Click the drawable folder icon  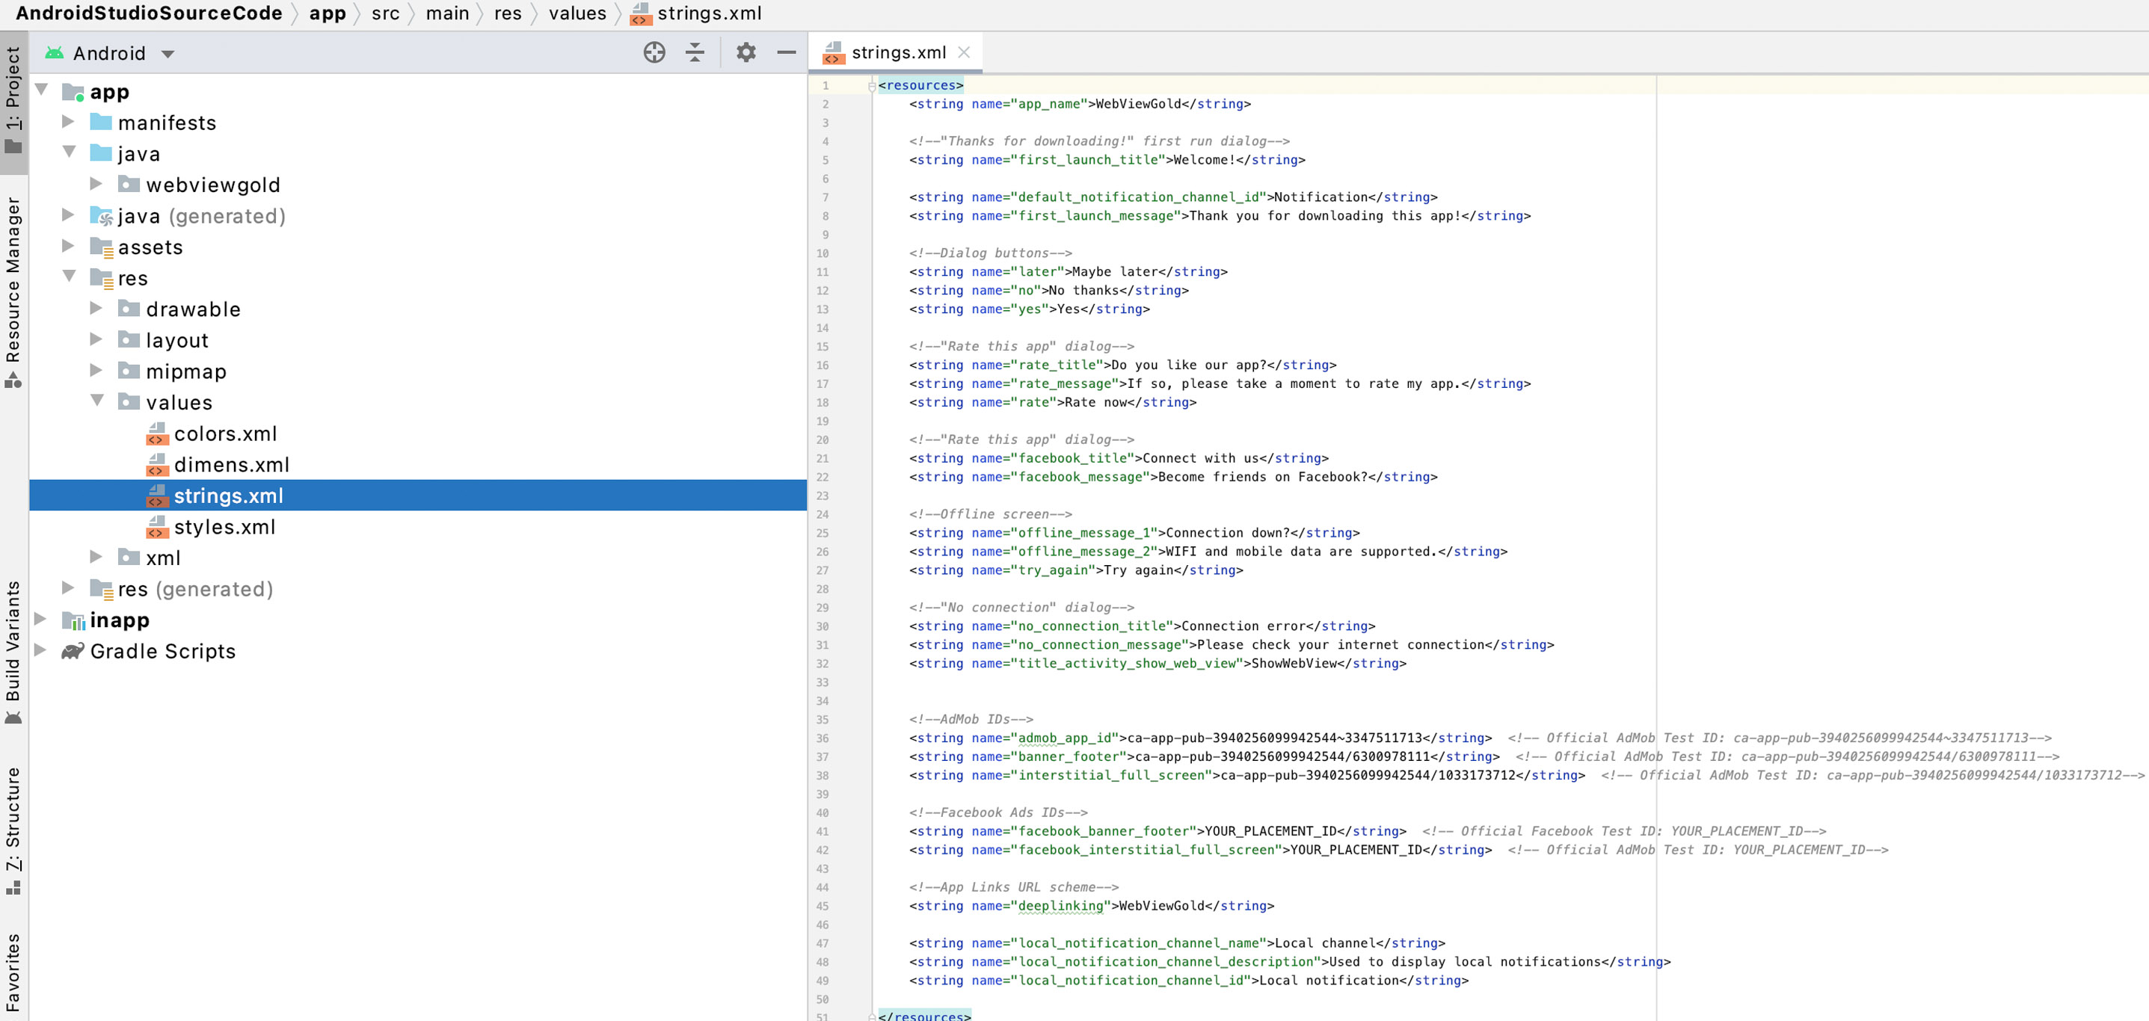pos(129,309)
